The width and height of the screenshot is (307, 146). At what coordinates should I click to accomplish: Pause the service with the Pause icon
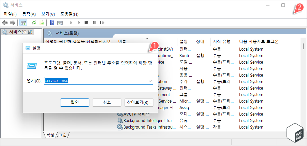(x=94, y=23)
